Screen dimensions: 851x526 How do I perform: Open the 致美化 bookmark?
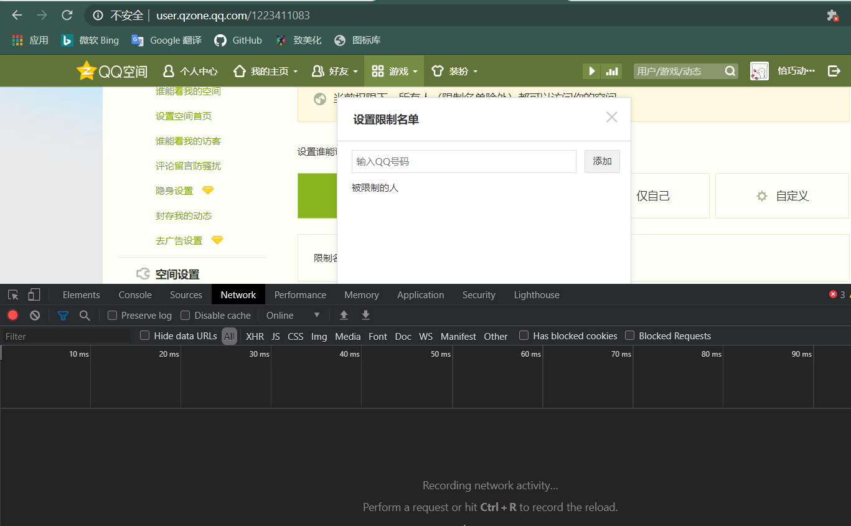298,40
